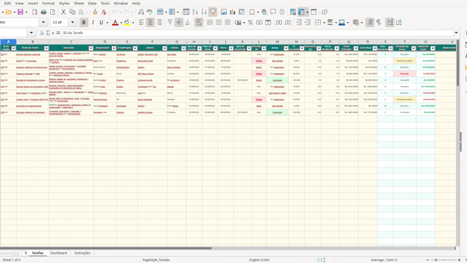Open the Sort dialog icon

186,12
